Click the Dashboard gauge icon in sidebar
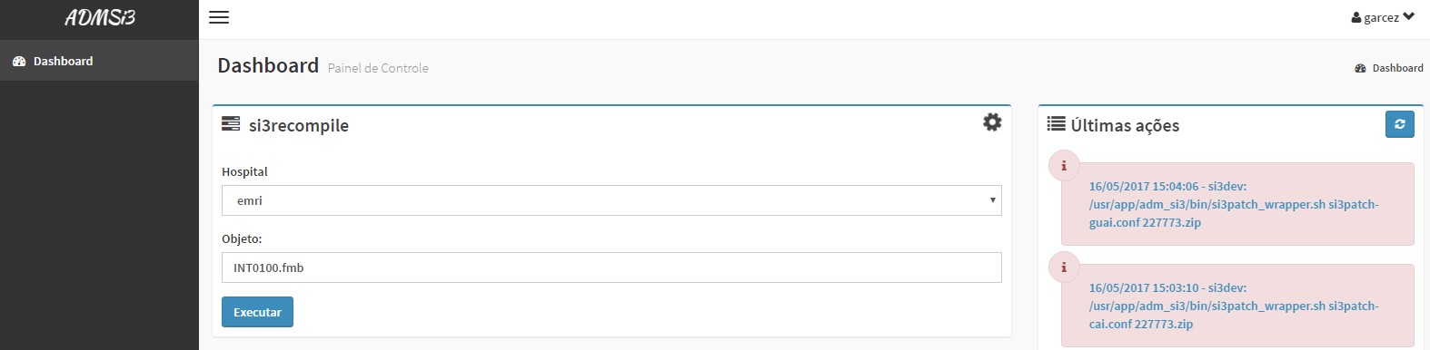Screen dimensions: 1430x350 point(18,61)
